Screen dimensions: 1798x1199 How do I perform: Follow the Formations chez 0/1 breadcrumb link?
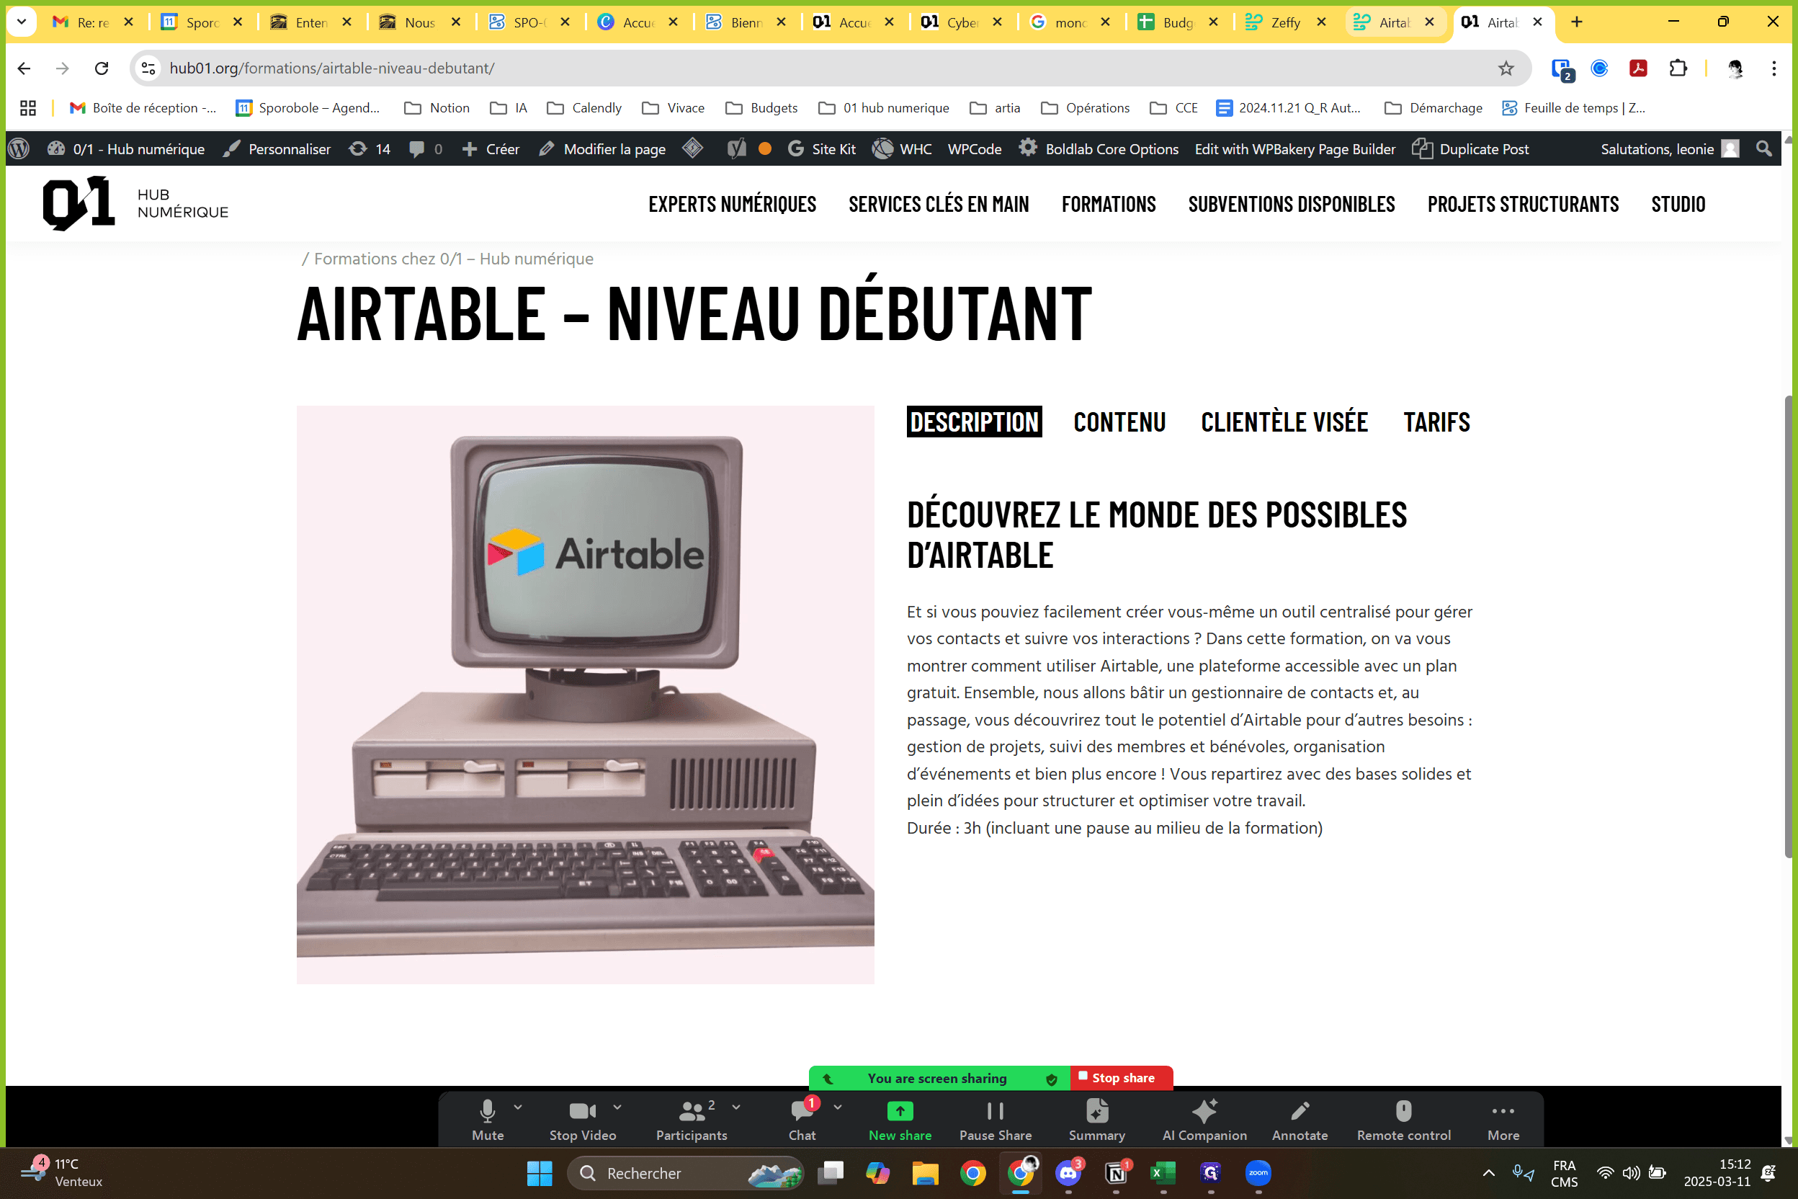(x=453, y=259)
